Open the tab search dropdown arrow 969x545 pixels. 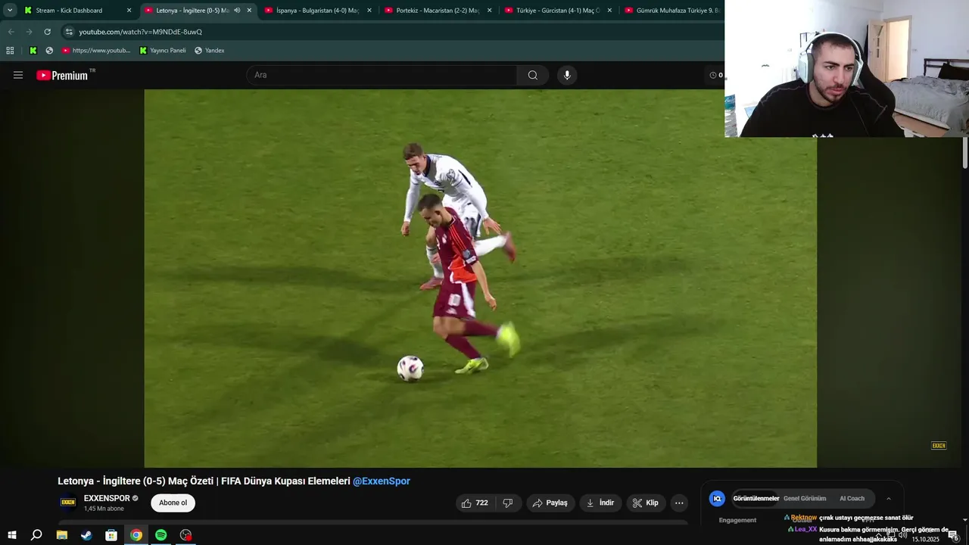10,11
